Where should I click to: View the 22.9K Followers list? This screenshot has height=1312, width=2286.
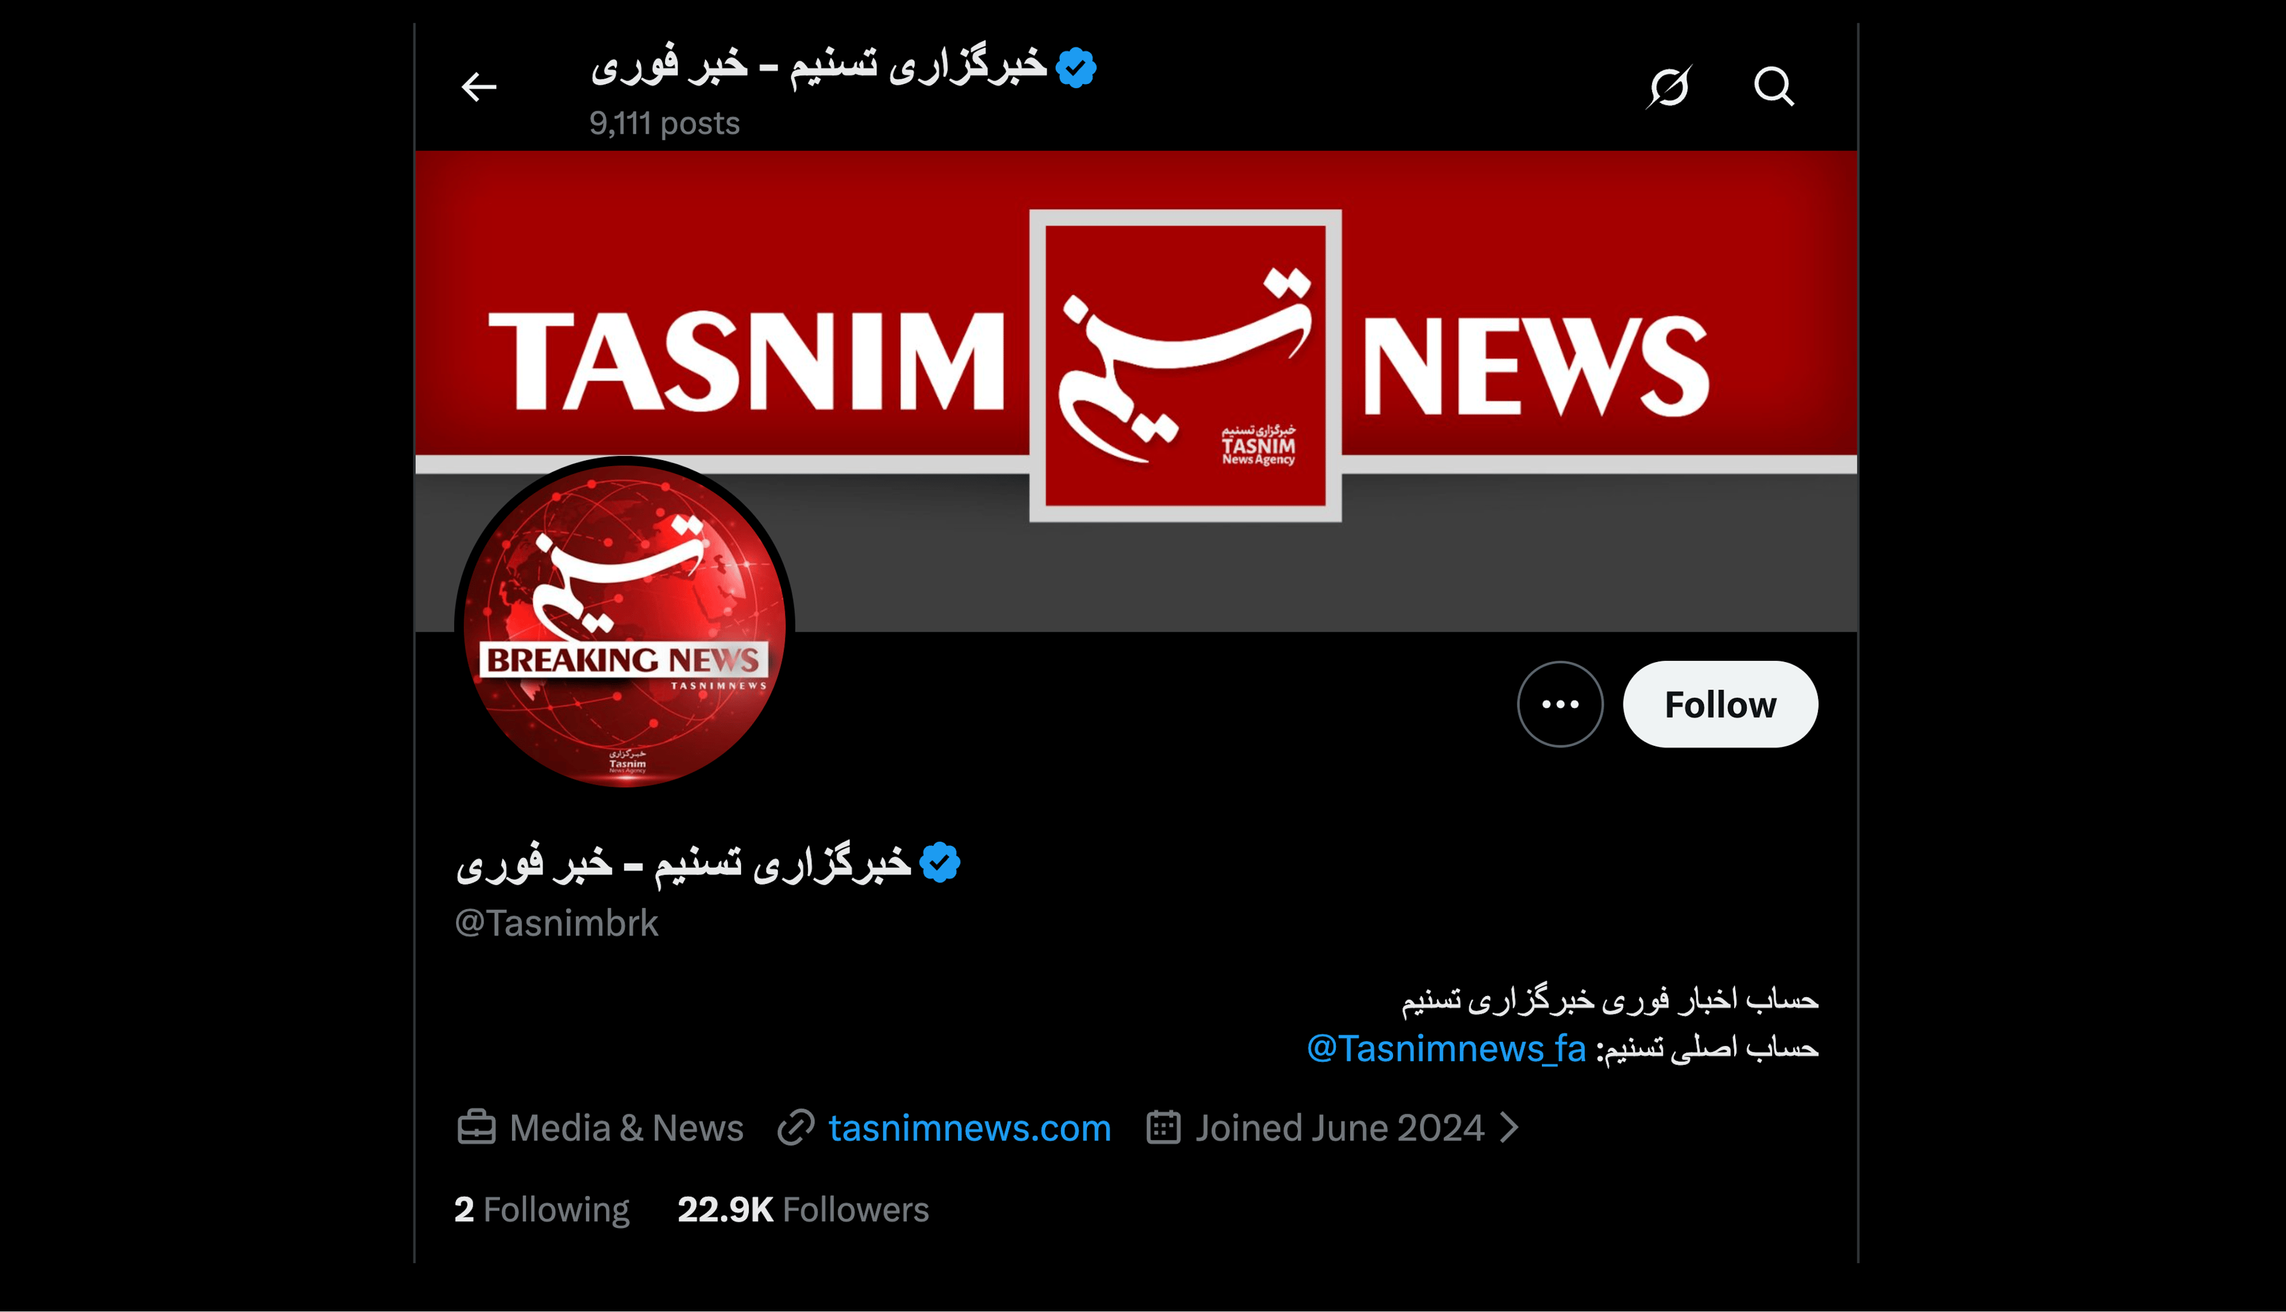[803, 1209]
